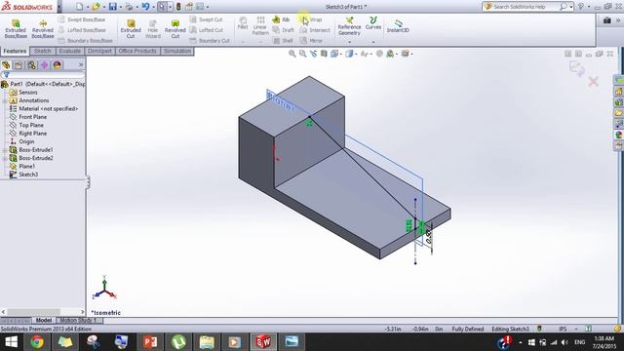
Task: Click the Zoom to Area icon
Action: coord(303,54)
